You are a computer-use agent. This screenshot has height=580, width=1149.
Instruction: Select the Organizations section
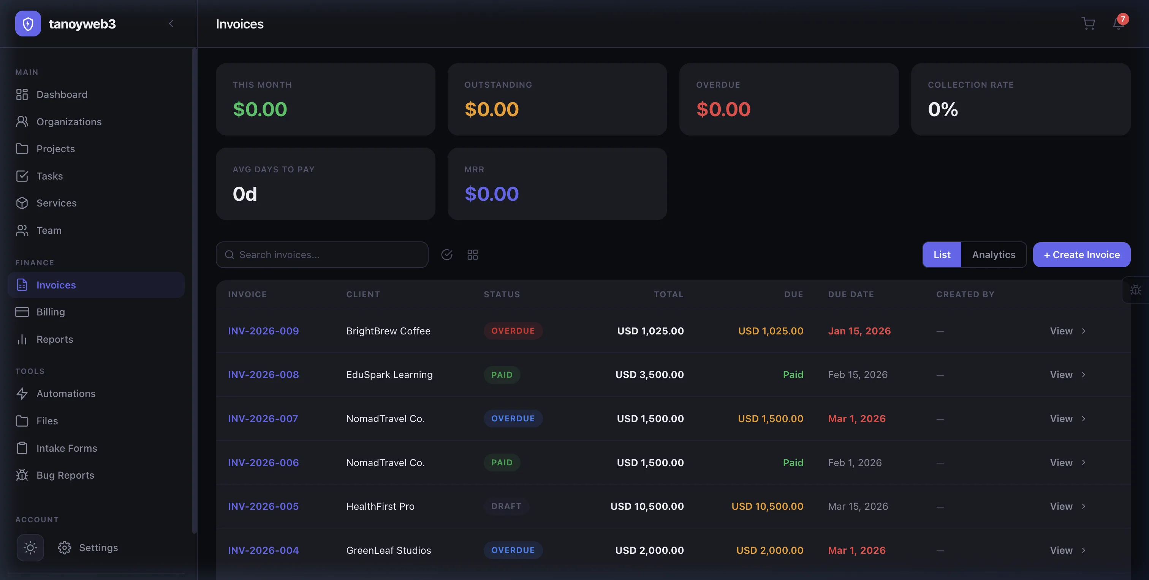69,121
